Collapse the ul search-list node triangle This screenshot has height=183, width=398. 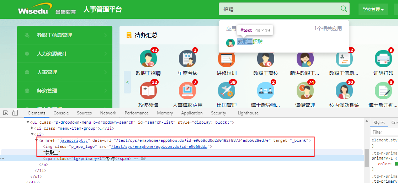28,123
